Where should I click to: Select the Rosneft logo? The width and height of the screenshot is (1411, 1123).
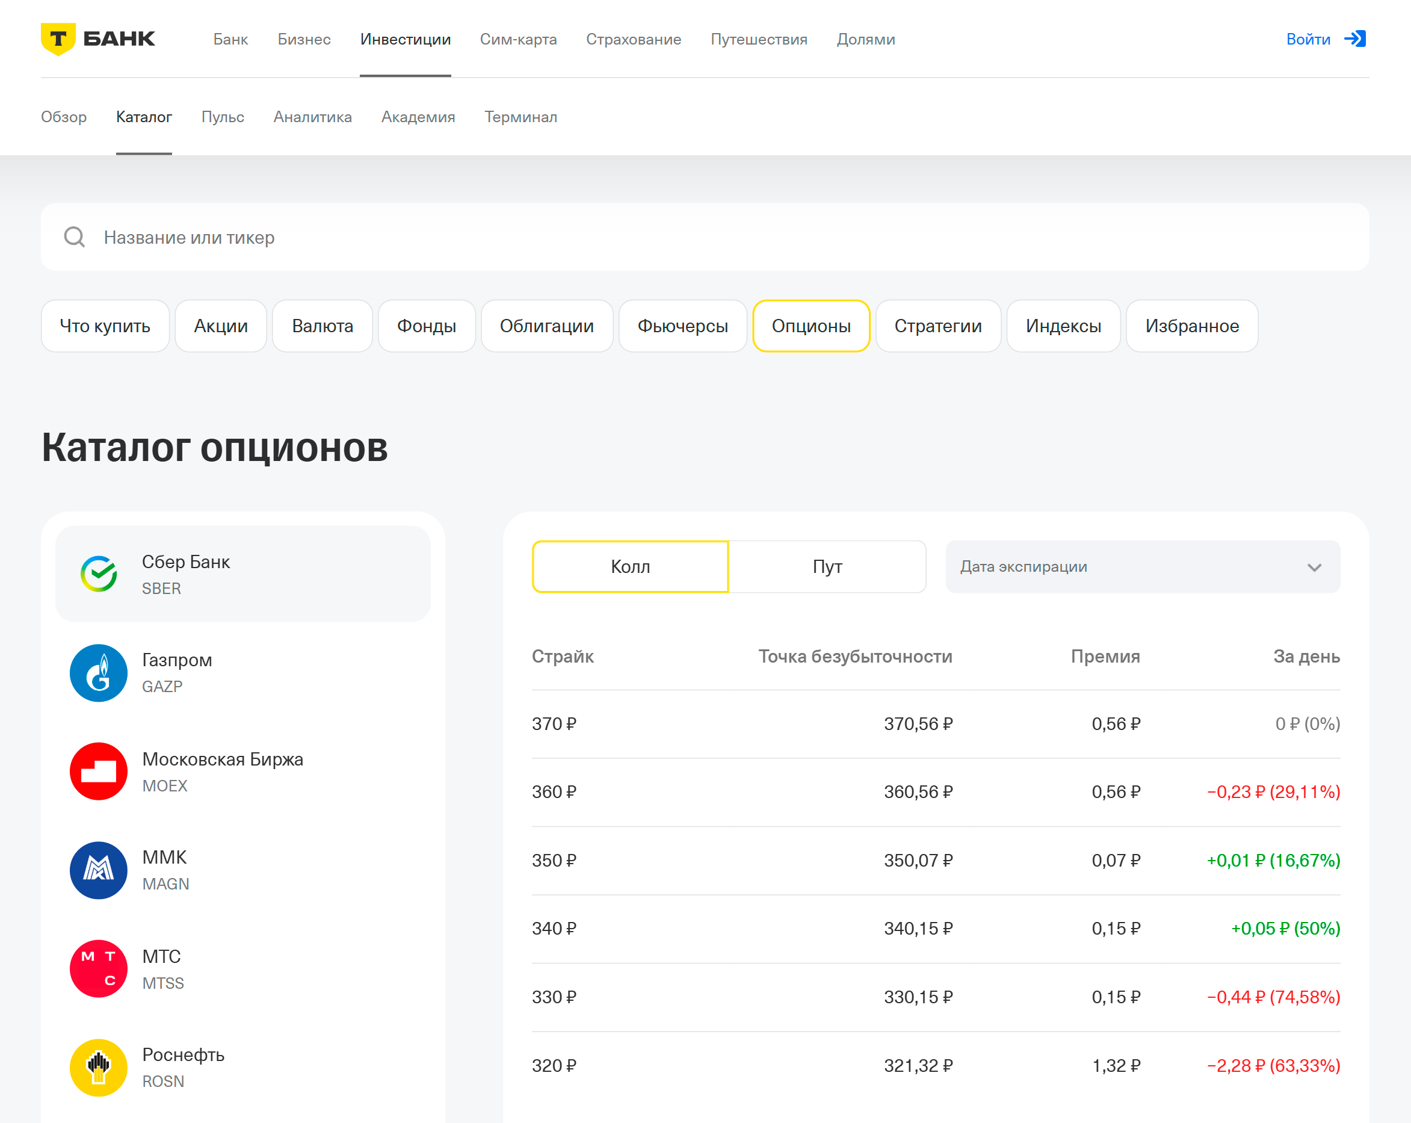(x=99, y=1068)
